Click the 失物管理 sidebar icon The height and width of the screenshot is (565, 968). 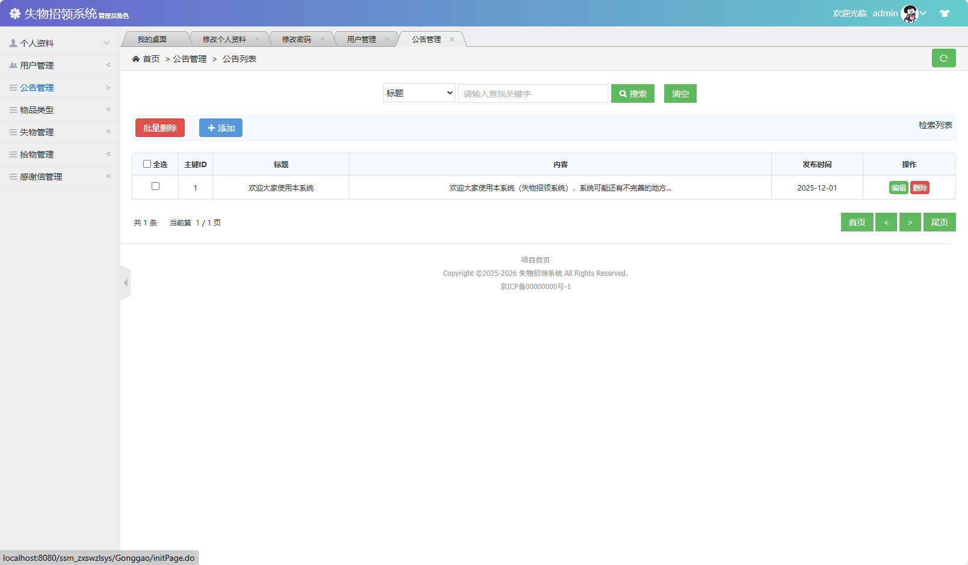coord(12,132)
